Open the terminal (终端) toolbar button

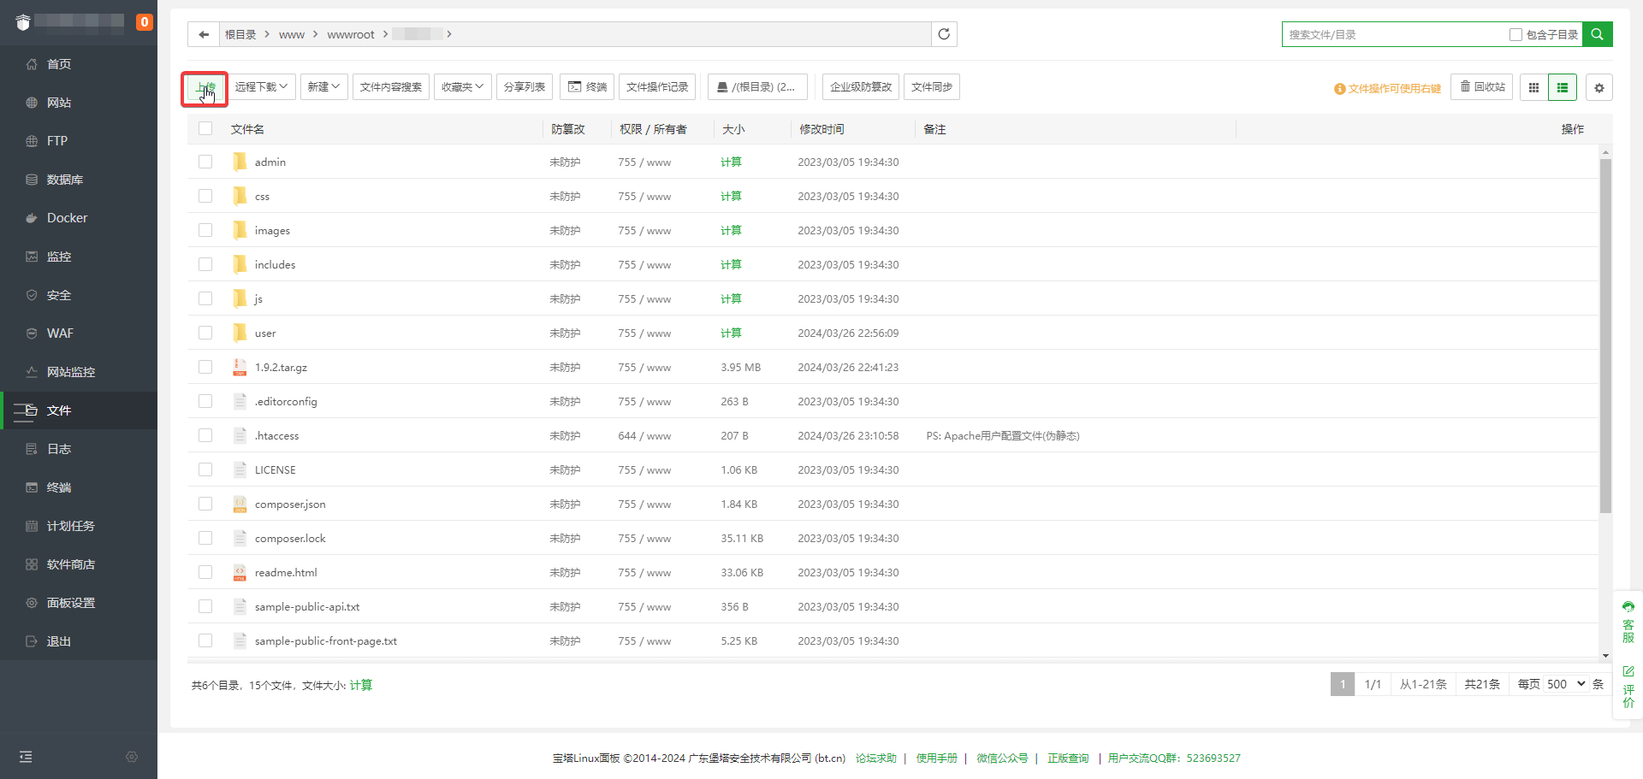tap(587, 87)
